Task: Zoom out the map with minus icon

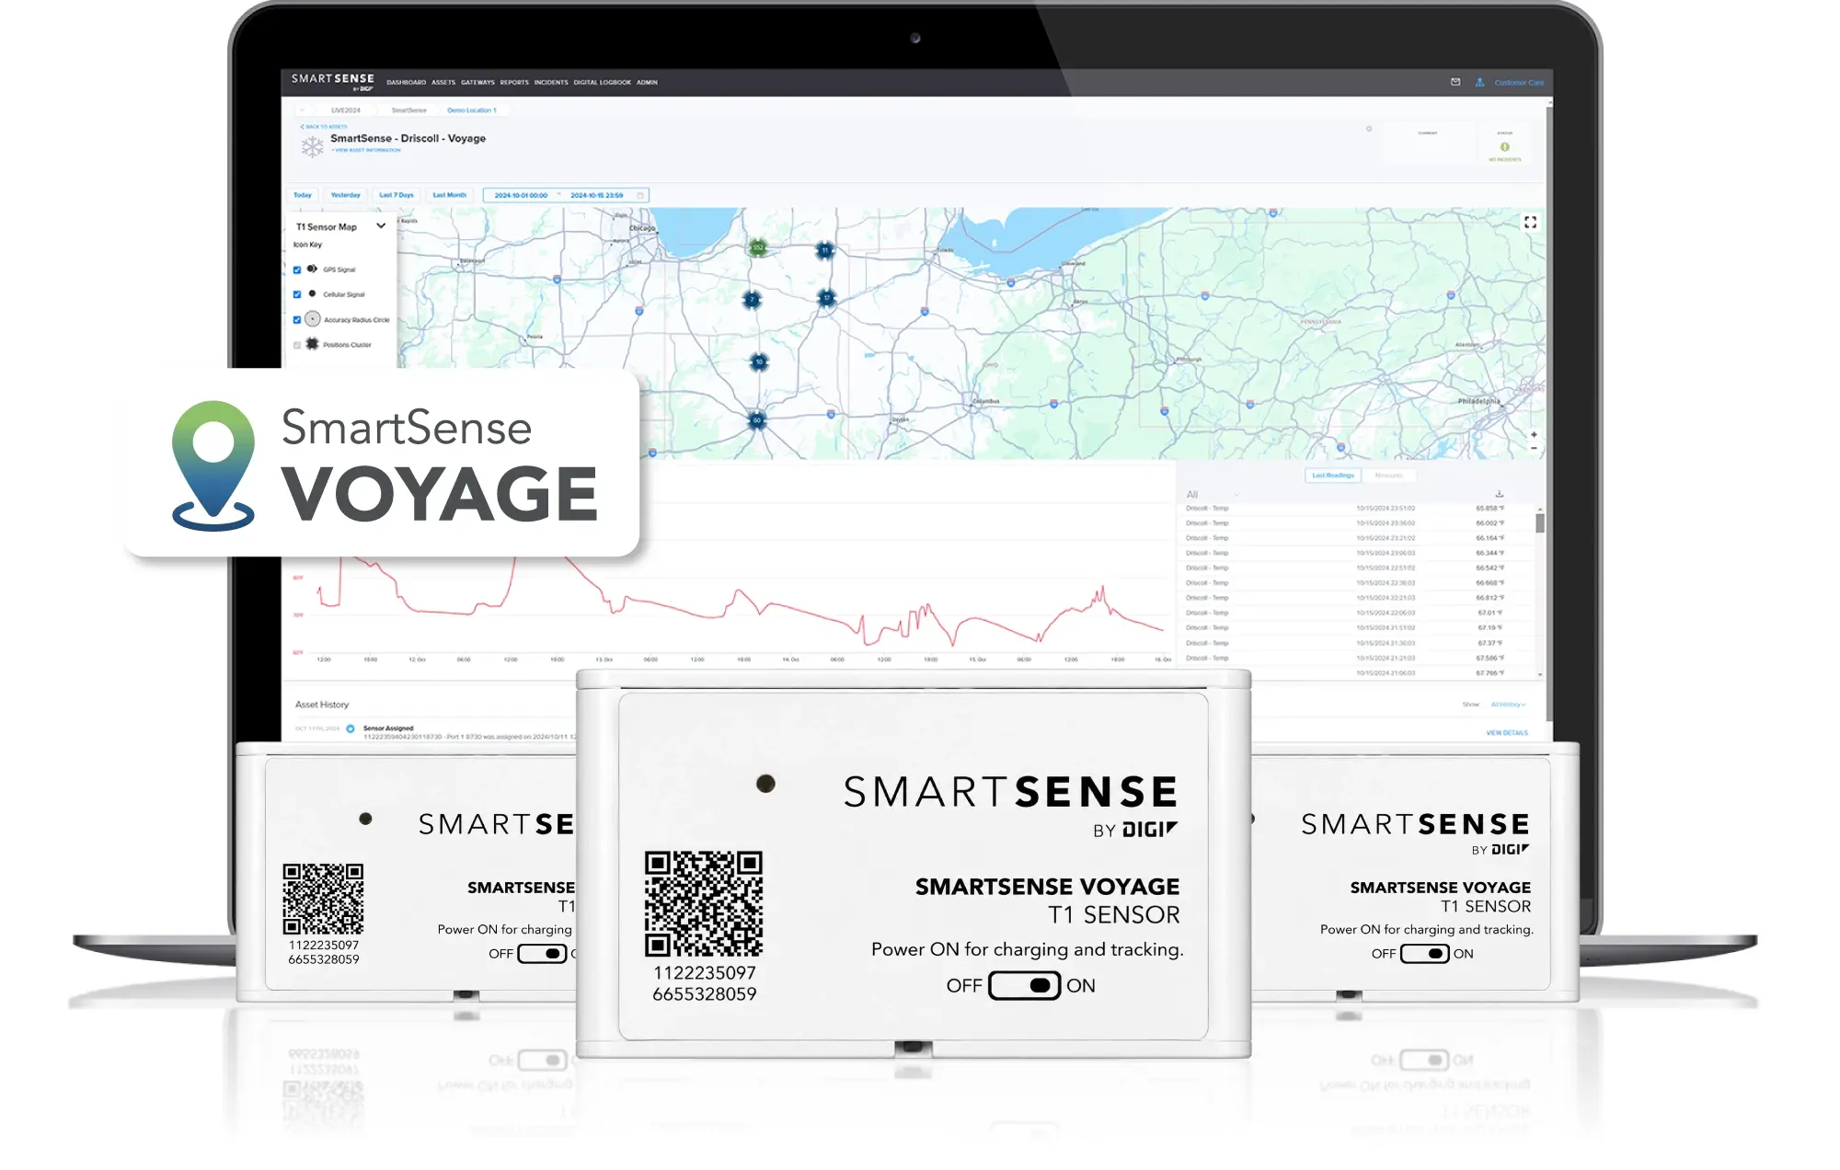Action: pyautogui.click(x=1534, y=448)
